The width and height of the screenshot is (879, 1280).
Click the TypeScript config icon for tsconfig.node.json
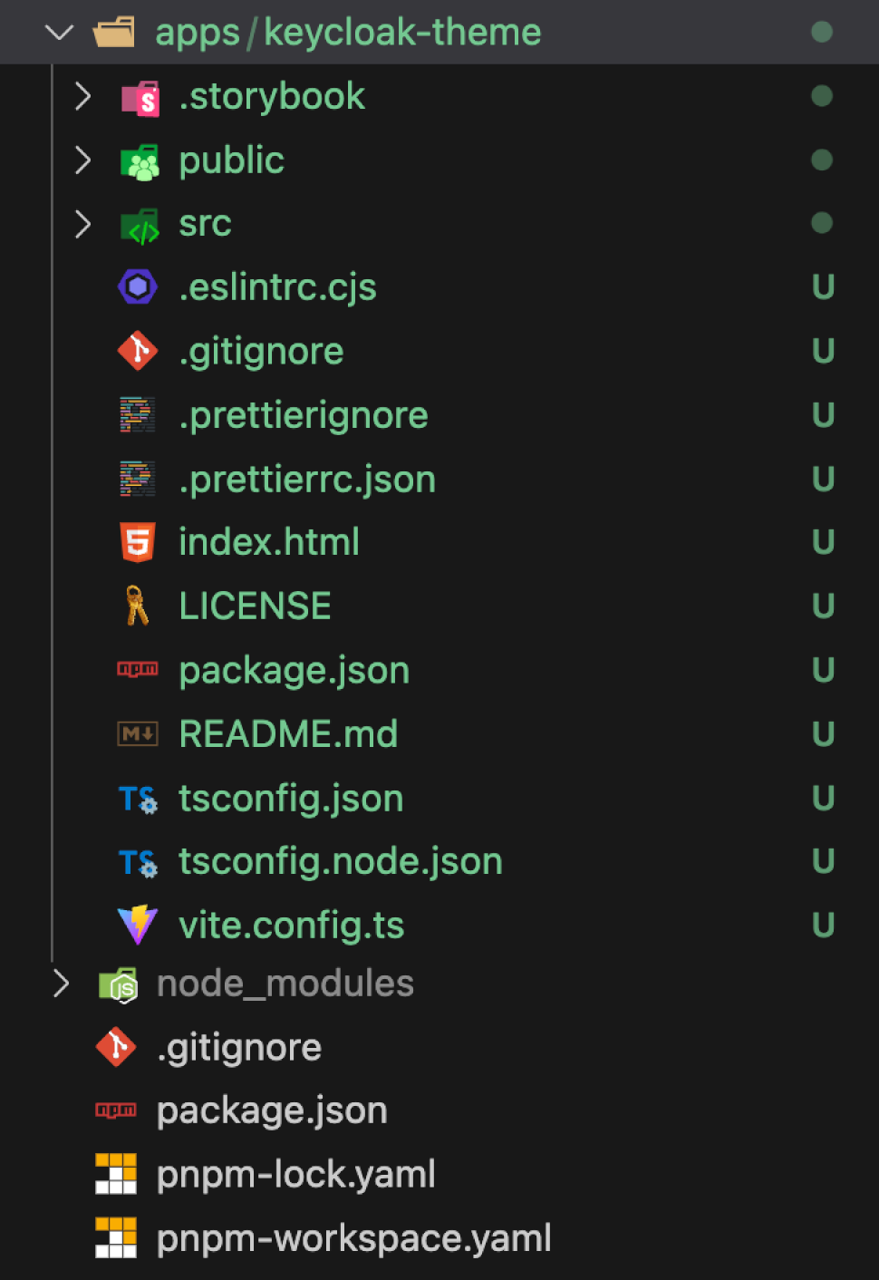tap(138, 861)
